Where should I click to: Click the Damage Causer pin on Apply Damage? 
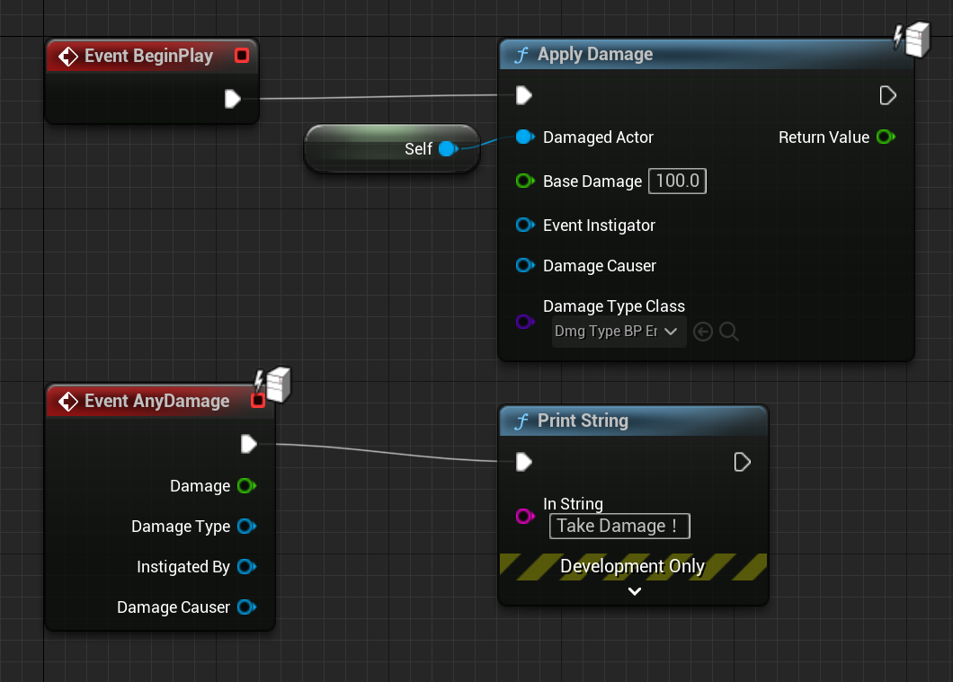tap(523, 265)
